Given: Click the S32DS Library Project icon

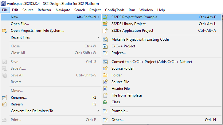Looking at the screenshot, I should point(105,24).
